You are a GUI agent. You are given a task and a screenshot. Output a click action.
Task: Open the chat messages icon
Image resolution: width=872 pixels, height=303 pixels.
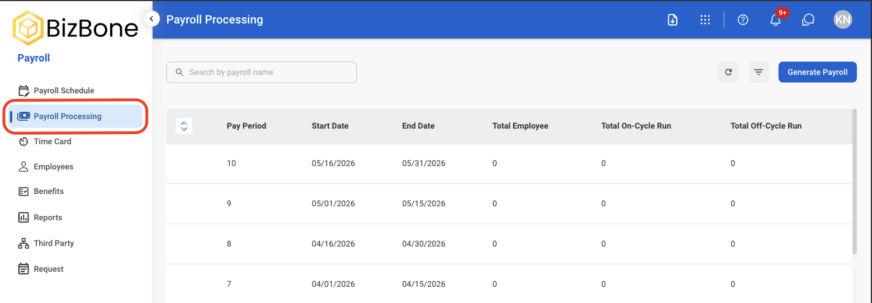click(x=808, y=20)
